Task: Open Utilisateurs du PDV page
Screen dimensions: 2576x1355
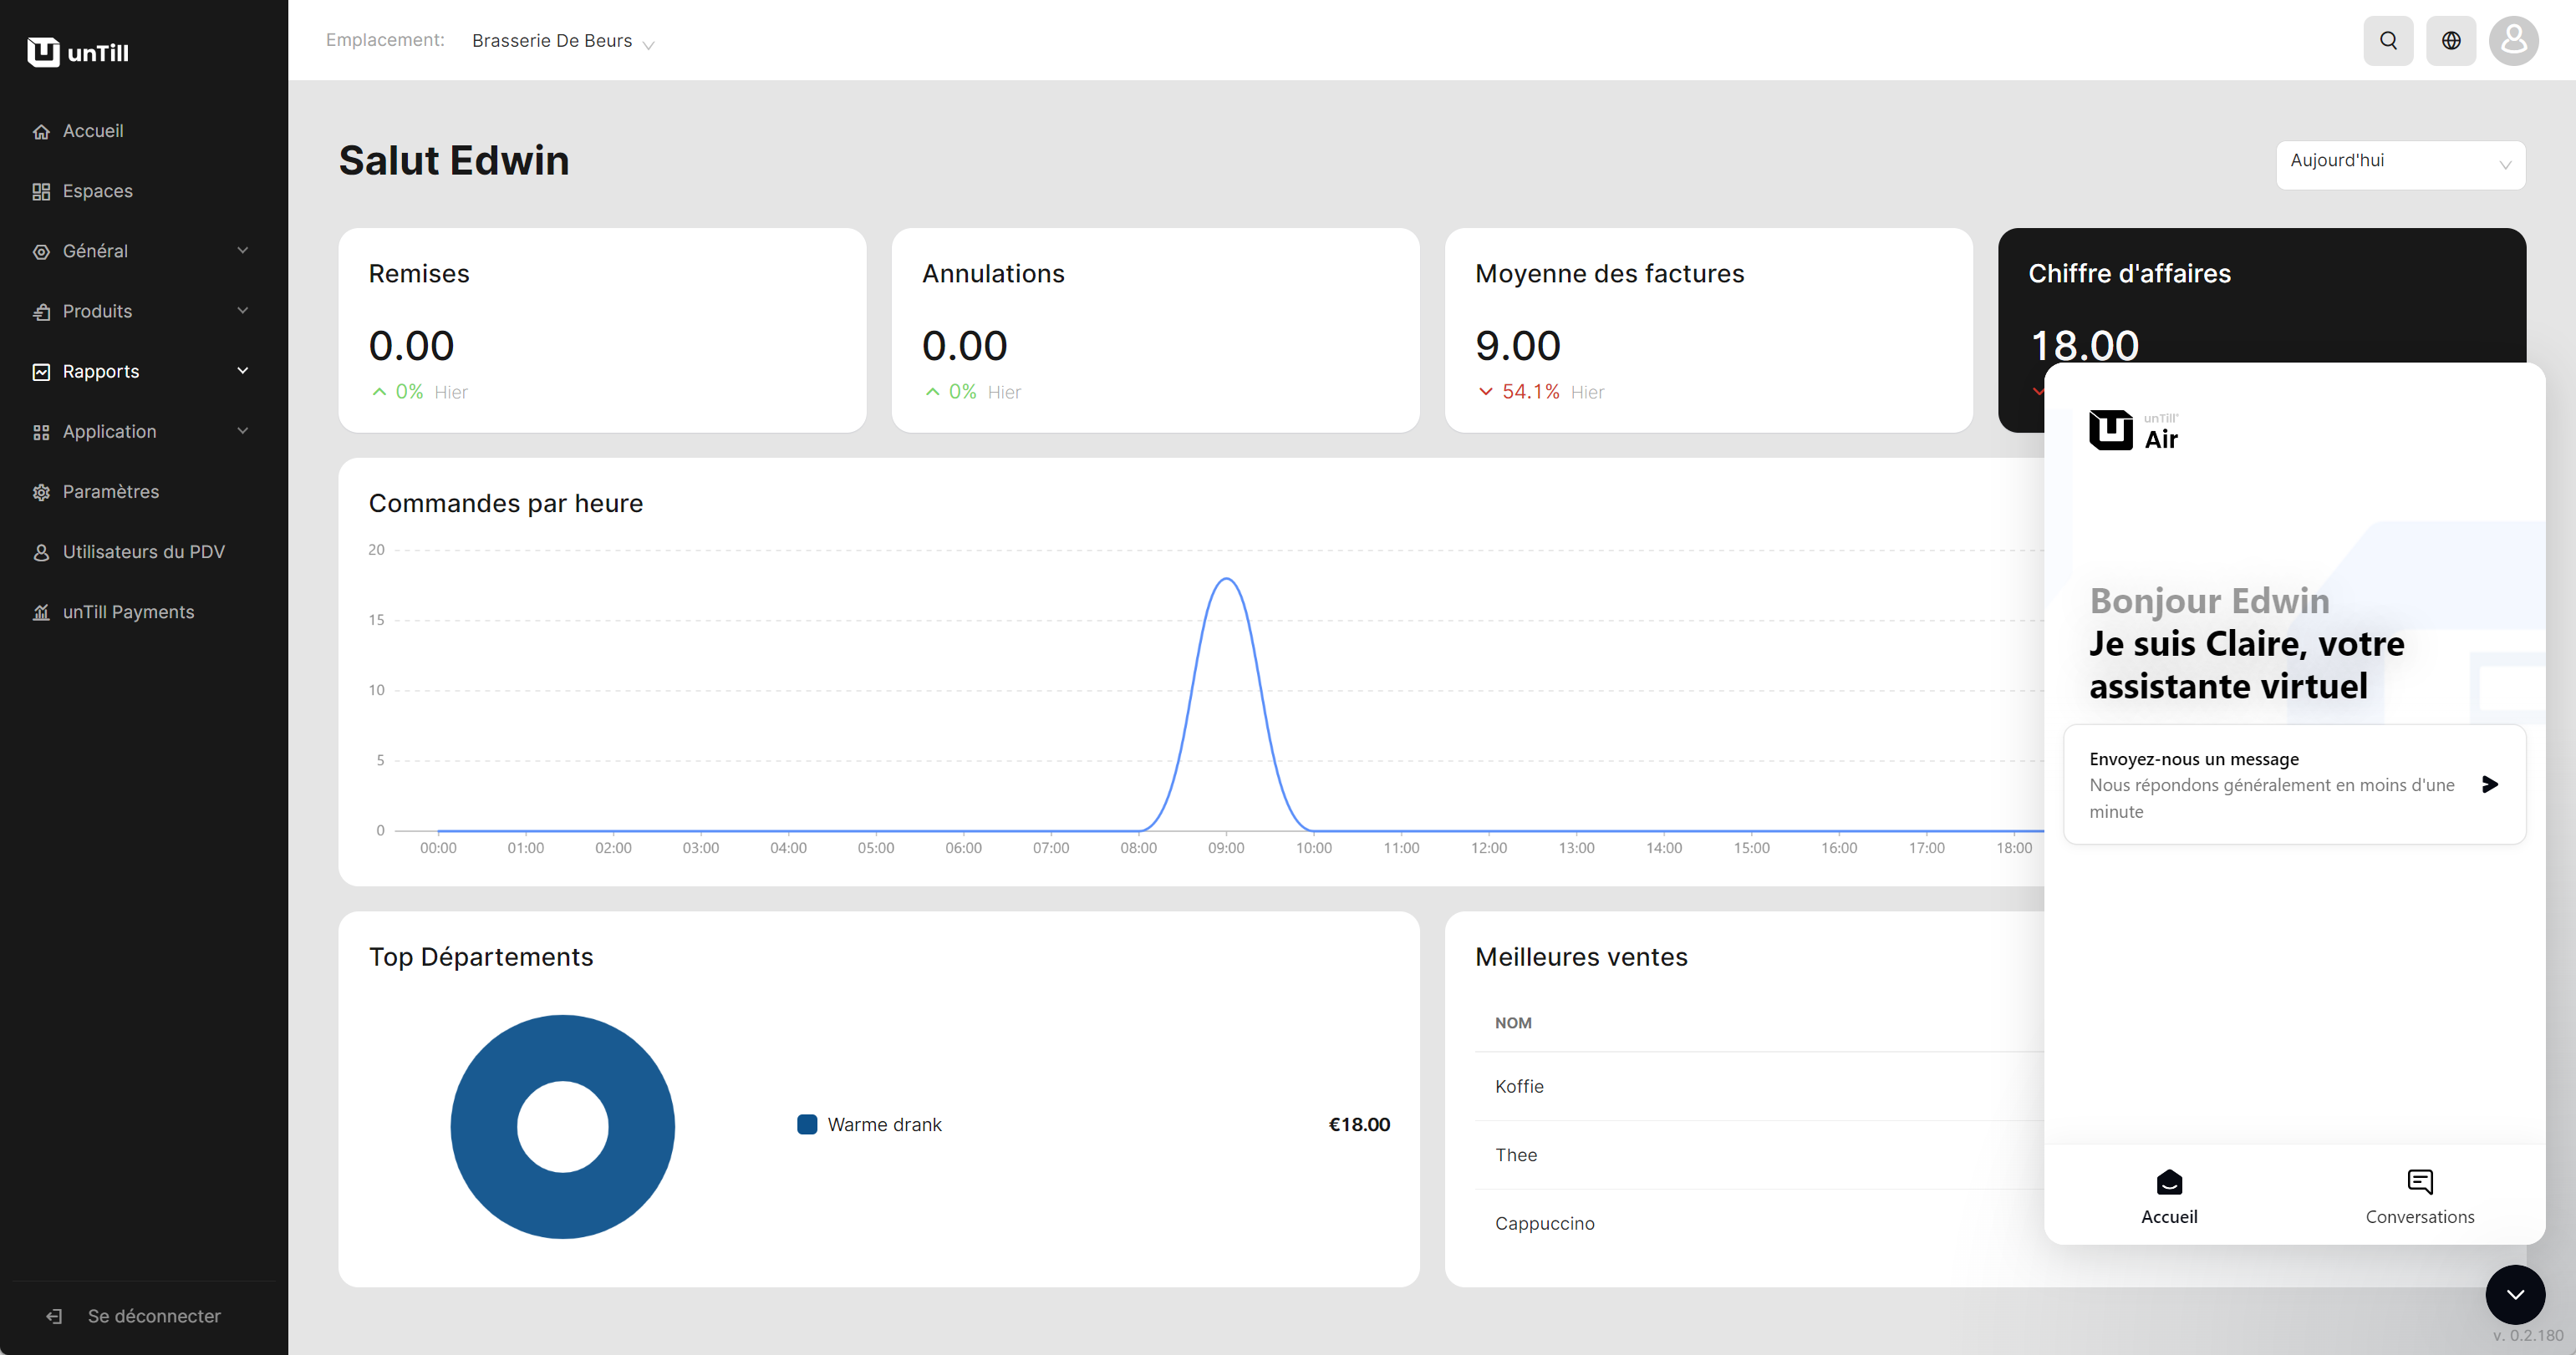Action: (143, 551)
